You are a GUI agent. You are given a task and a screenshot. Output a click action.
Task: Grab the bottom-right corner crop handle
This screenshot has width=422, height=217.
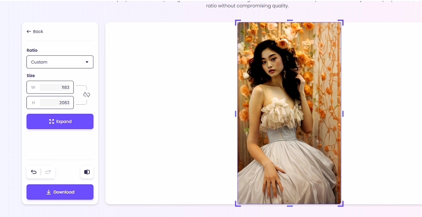[340, 204]
